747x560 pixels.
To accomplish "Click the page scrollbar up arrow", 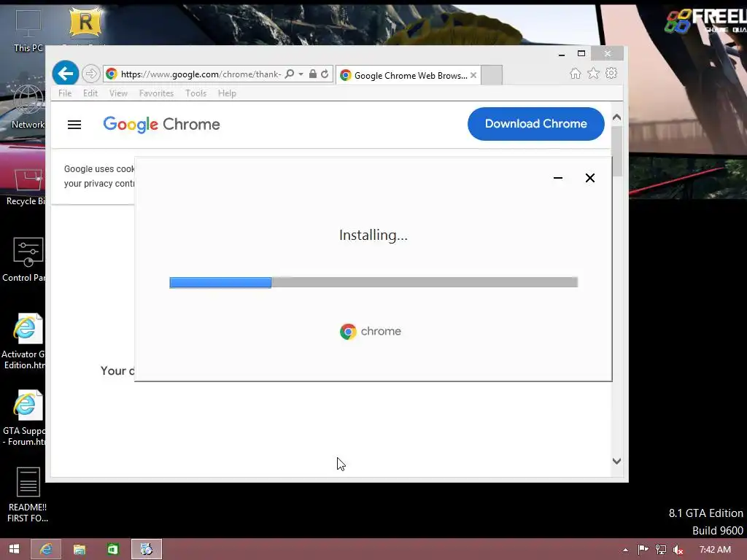I will [616, 117].
